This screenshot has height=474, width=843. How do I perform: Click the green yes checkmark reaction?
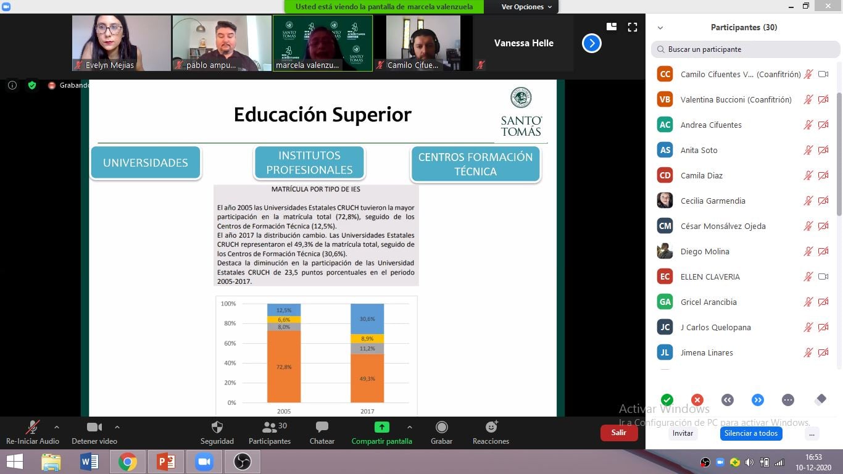667,400
